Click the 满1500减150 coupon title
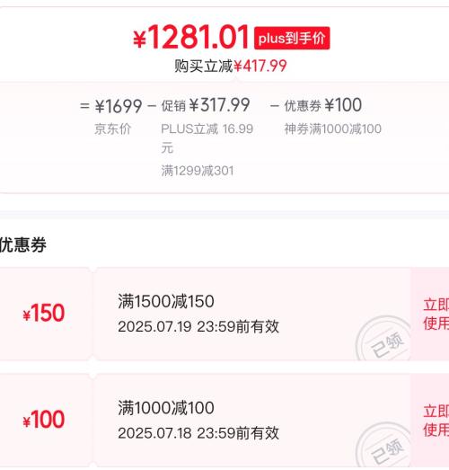Viewport: 449px width, 470px height. [166, 301]
